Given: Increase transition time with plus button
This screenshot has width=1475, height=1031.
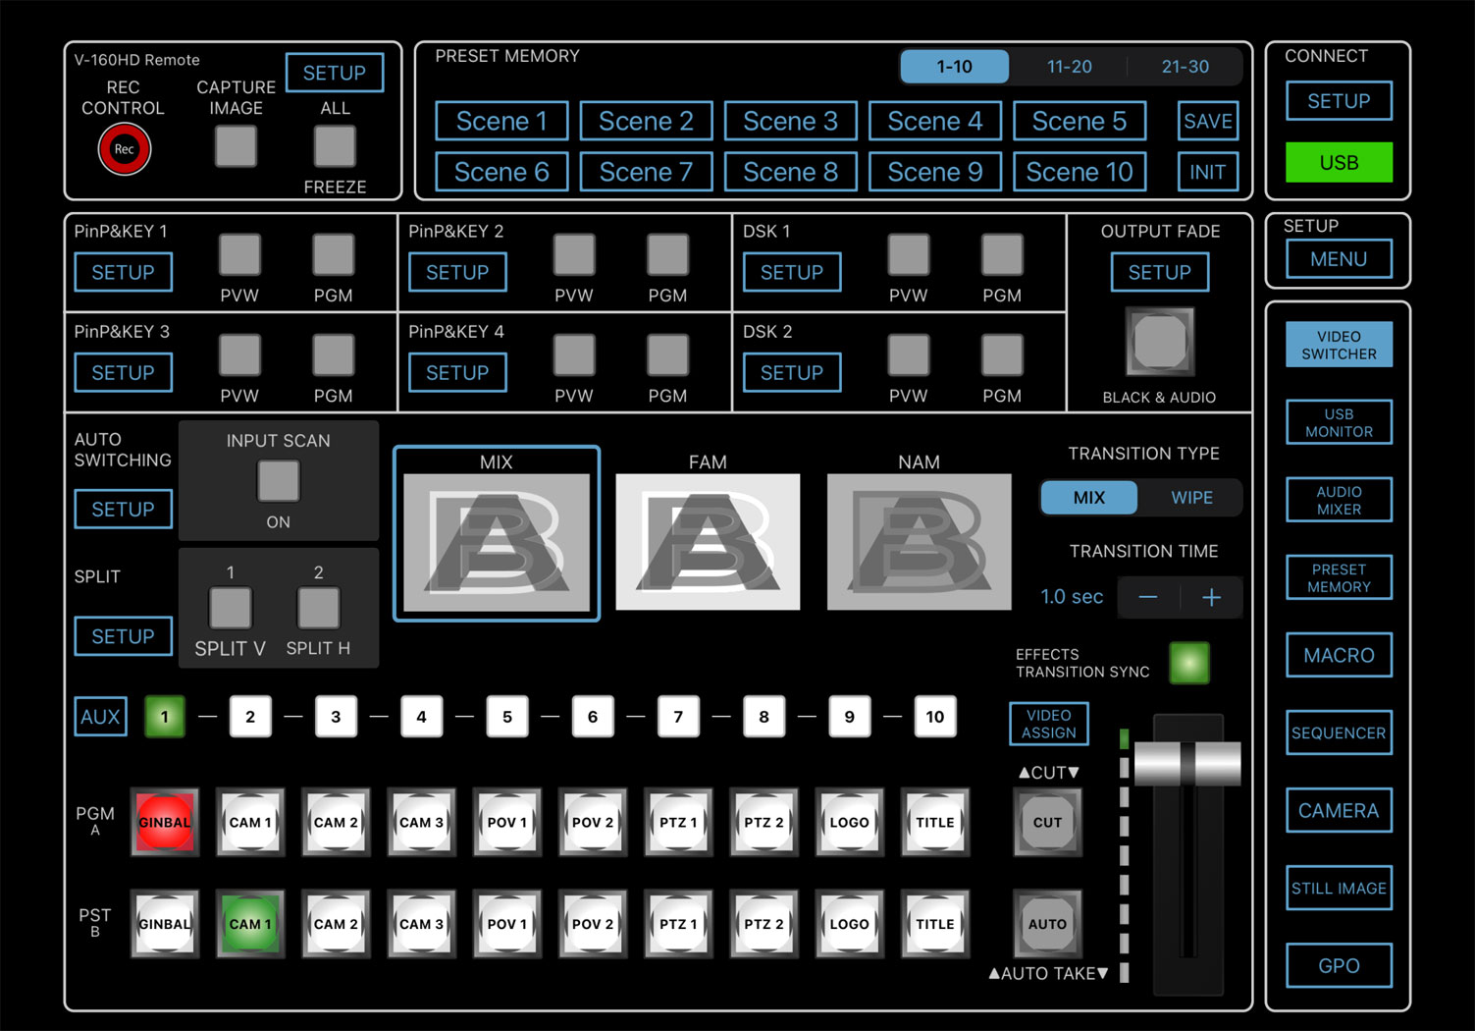Looking at the screenshot, I should 1212,597.
